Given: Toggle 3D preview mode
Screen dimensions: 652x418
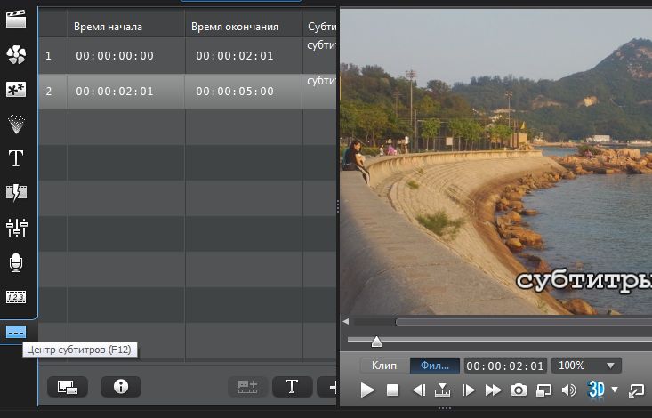Looking at the screenshot, I should point(595,390).
